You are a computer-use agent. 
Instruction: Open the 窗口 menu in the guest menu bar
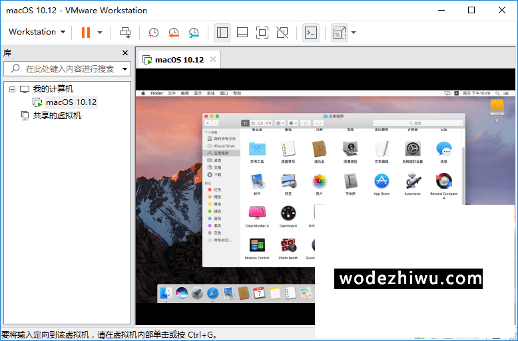click(x=224, y=93)
